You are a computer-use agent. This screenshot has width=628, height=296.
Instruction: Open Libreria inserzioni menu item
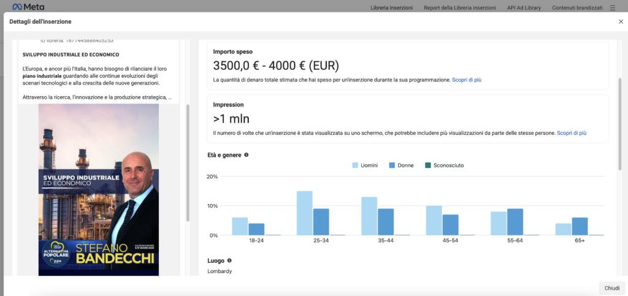coord(391,8)
